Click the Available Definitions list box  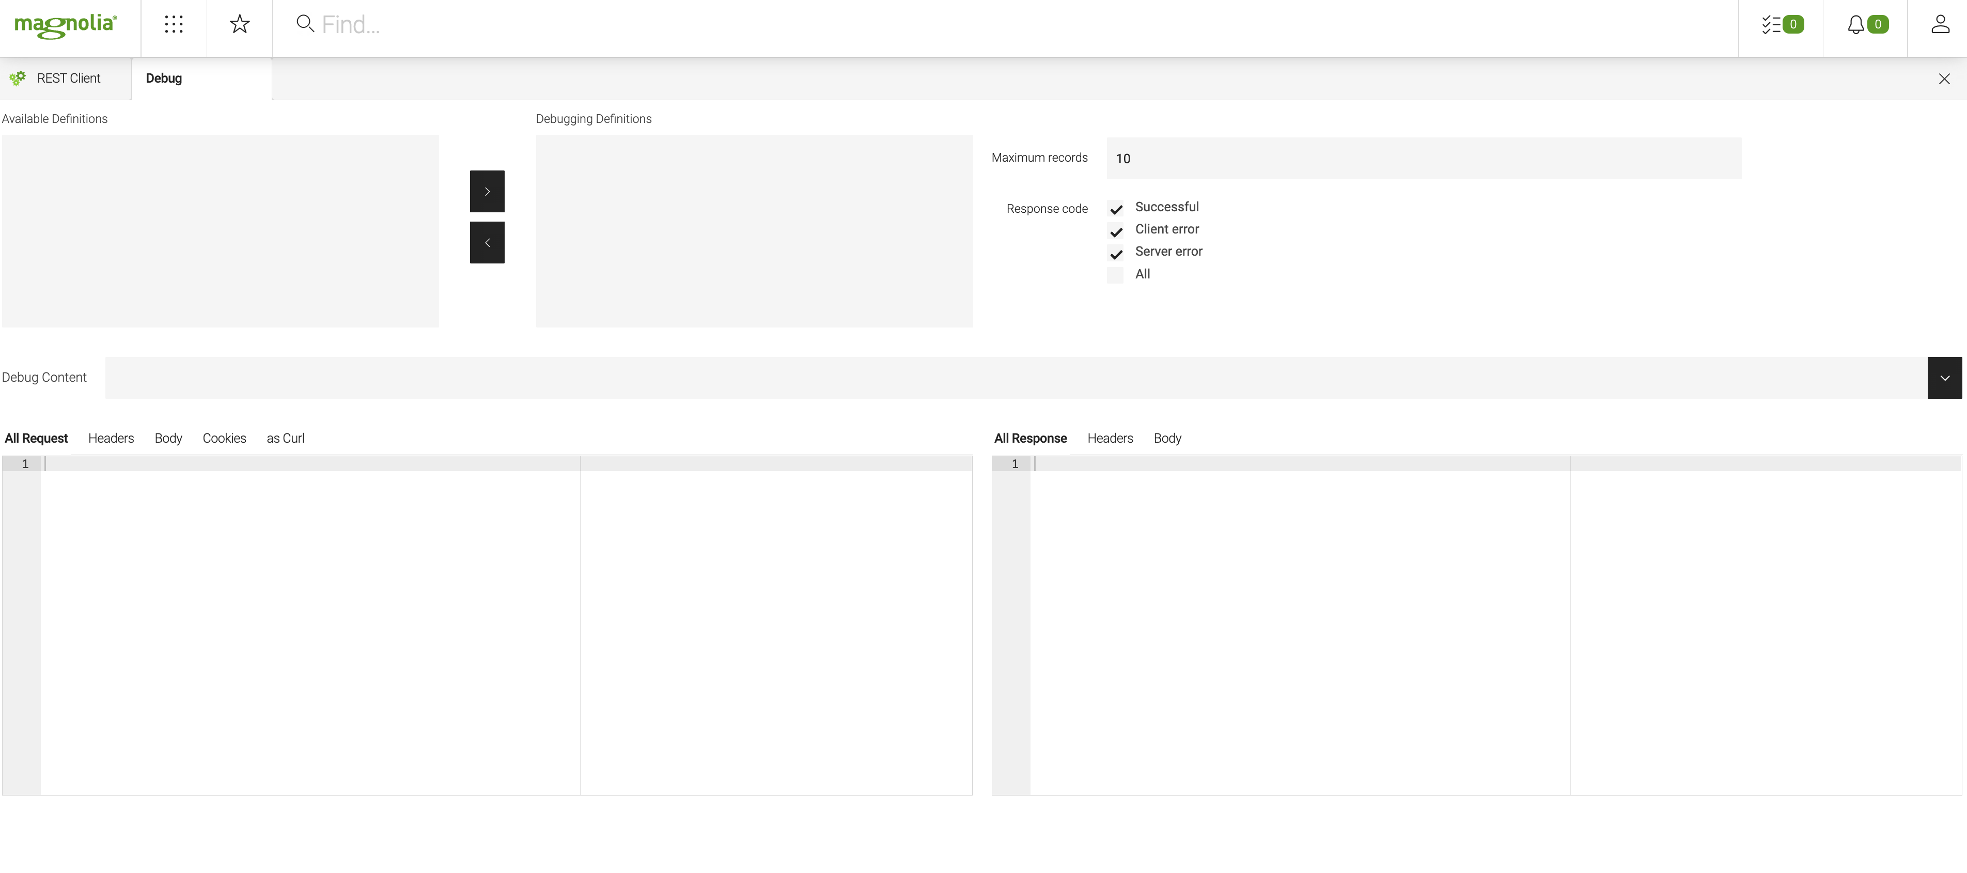tap(220, 231)
